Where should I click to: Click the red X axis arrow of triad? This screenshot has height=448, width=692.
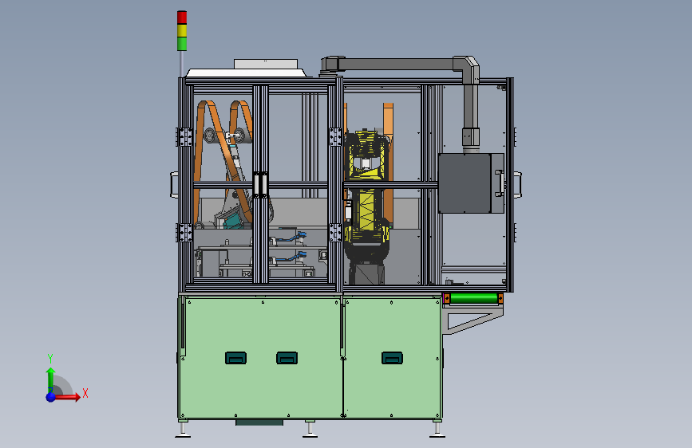(69, 397)
